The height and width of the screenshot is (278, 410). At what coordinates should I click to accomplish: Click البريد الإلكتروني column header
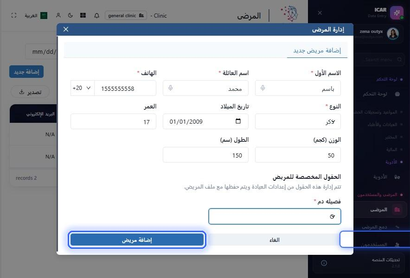coord(40,114)
